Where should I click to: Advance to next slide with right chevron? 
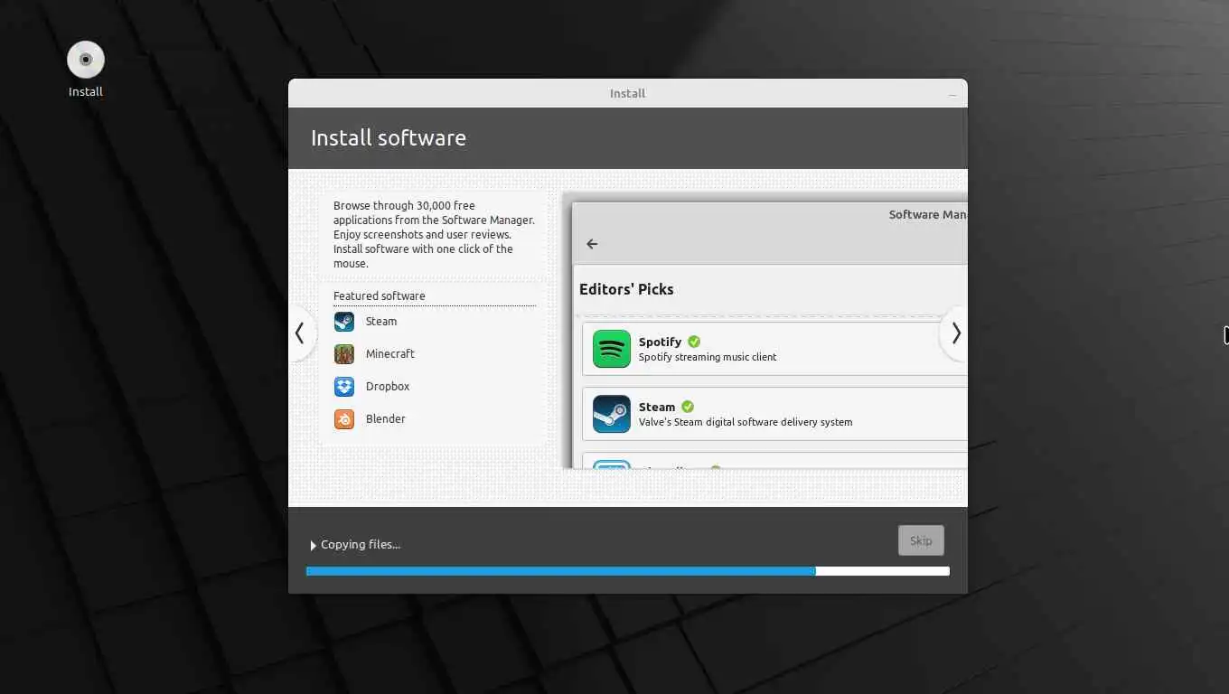(x=955, y=333)
